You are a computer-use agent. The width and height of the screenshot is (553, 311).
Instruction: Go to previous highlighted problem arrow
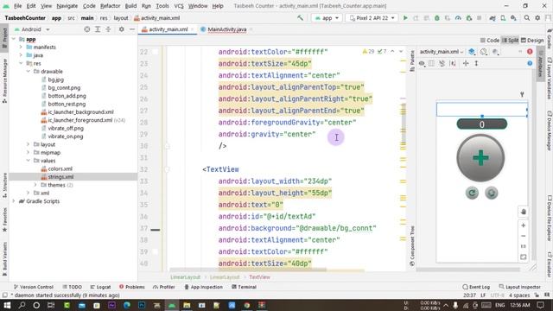coord(392,52)
